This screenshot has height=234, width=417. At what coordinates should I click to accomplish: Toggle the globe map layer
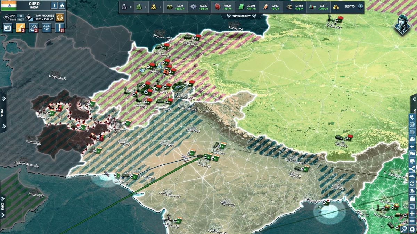coord(412,125)
